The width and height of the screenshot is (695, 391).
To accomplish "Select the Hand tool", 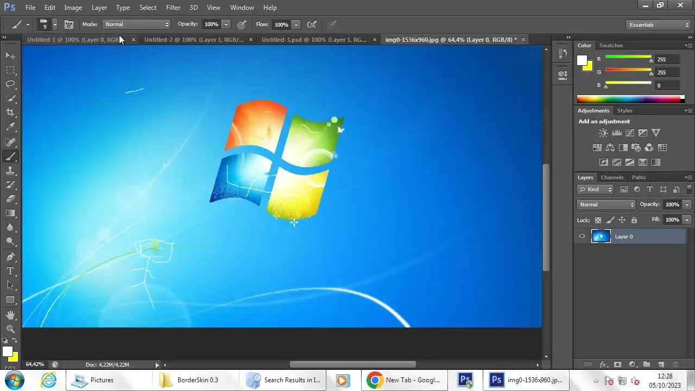I will pos(10,315).
